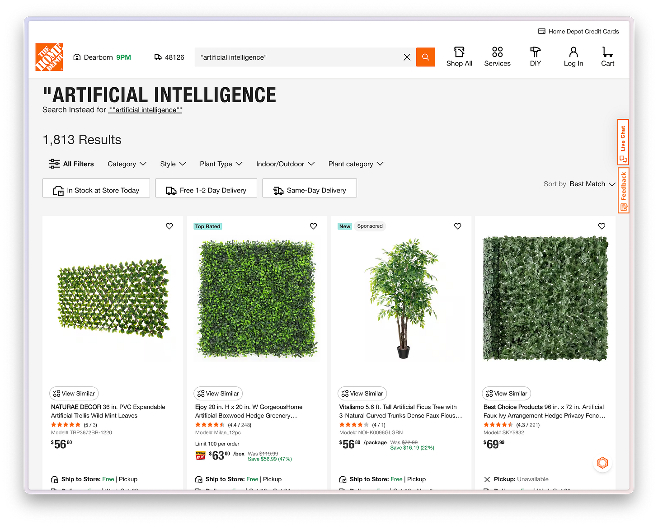Open the Shop All menu

pos(459,57)
